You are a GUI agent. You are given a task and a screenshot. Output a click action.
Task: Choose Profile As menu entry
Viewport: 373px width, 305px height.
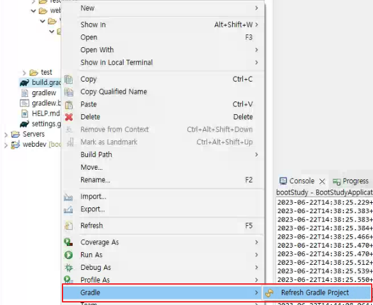(163, 280)
